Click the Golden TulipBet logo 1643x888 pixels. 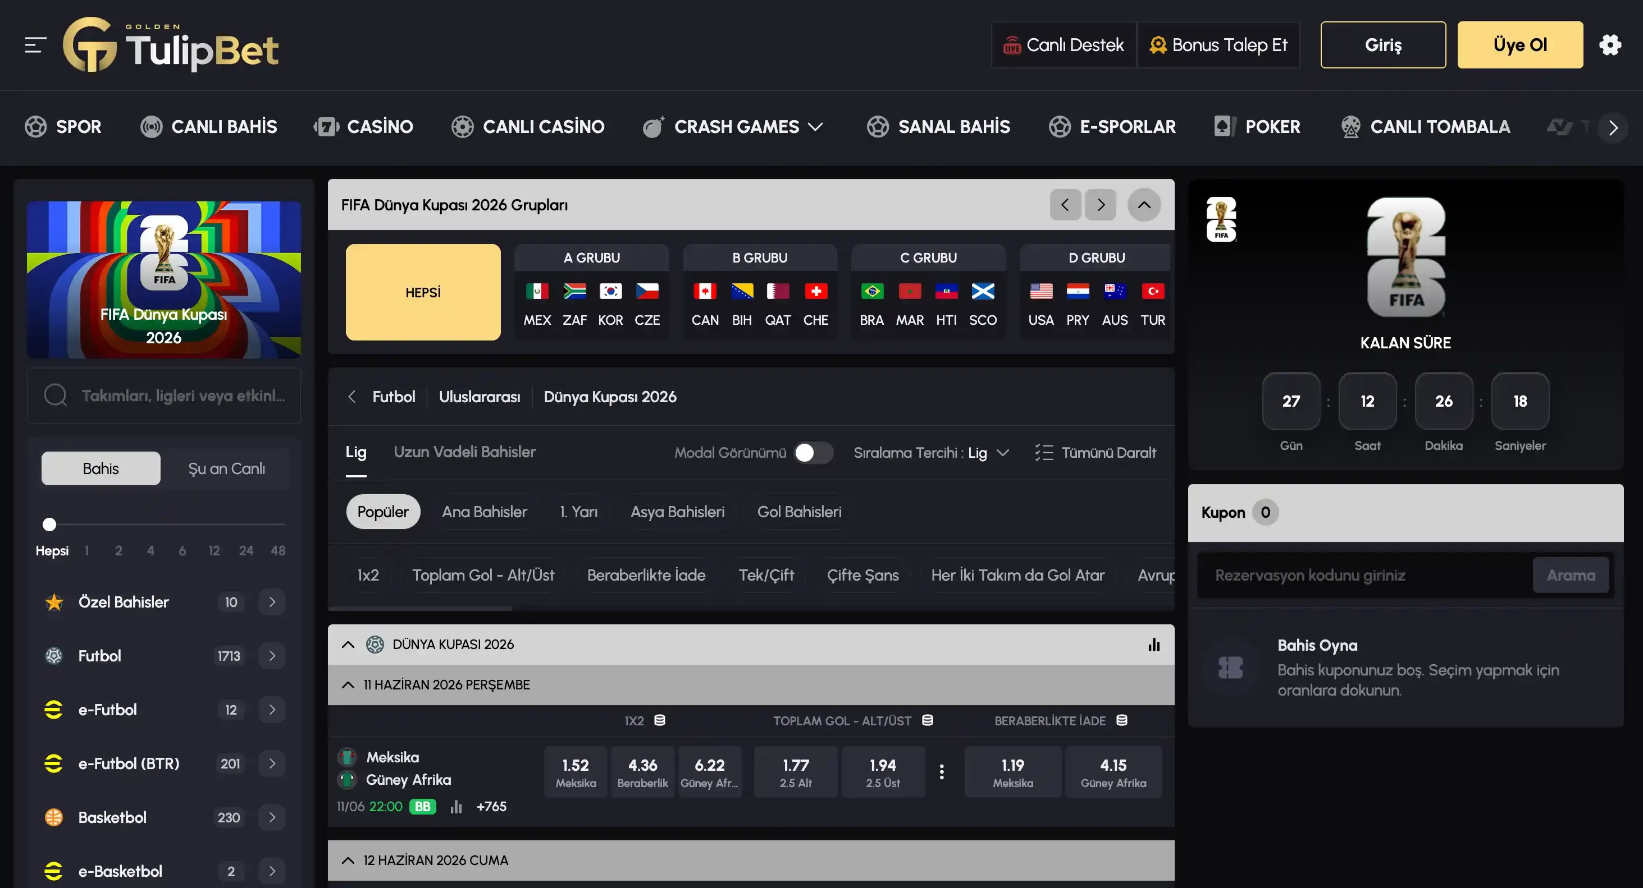[171, 44]
